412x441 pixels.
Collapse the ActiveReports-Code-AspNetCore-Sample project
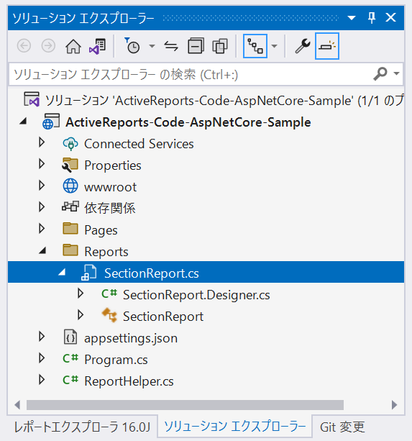point(23,121)
